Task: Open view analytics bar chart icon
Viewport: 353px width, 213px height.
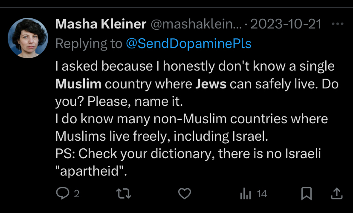Action: (x=246, y=194)
